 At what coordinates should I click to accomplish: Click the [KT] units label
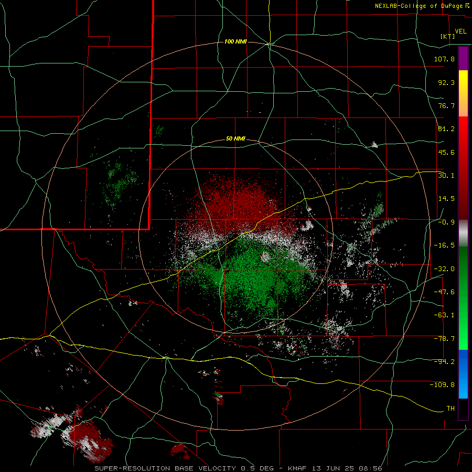pyautogui.click(x=448, y=36)
